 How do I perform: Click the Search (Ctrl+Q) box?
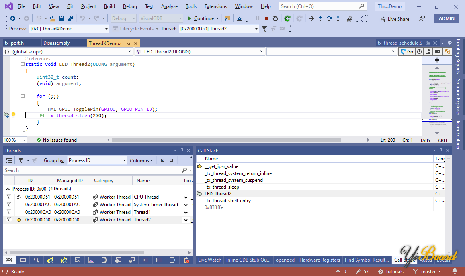pos(323,6)
